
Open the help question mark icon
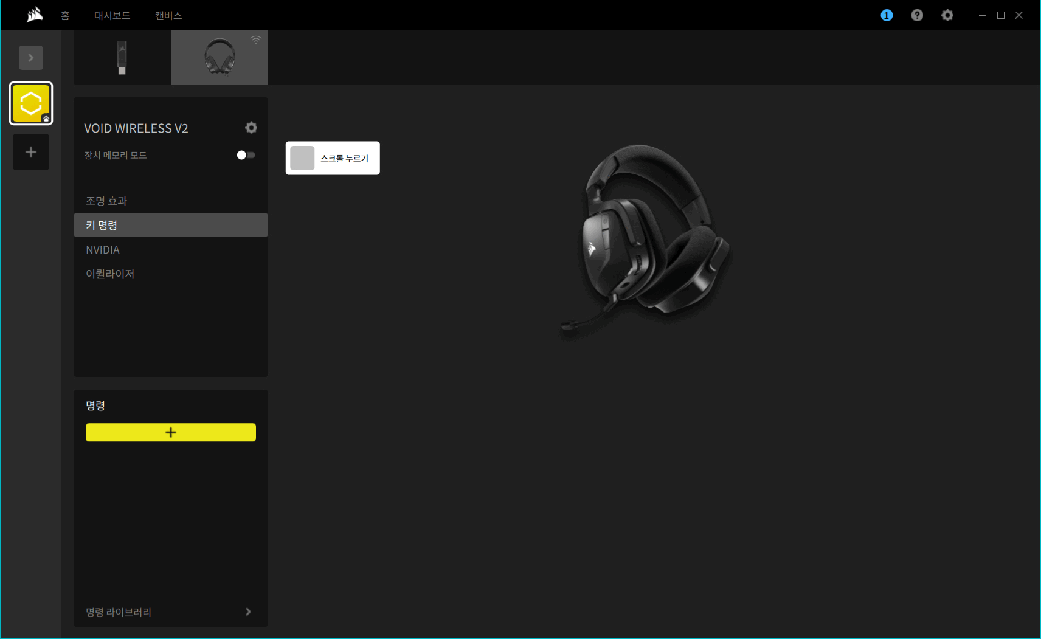click(x=917, y=15)
